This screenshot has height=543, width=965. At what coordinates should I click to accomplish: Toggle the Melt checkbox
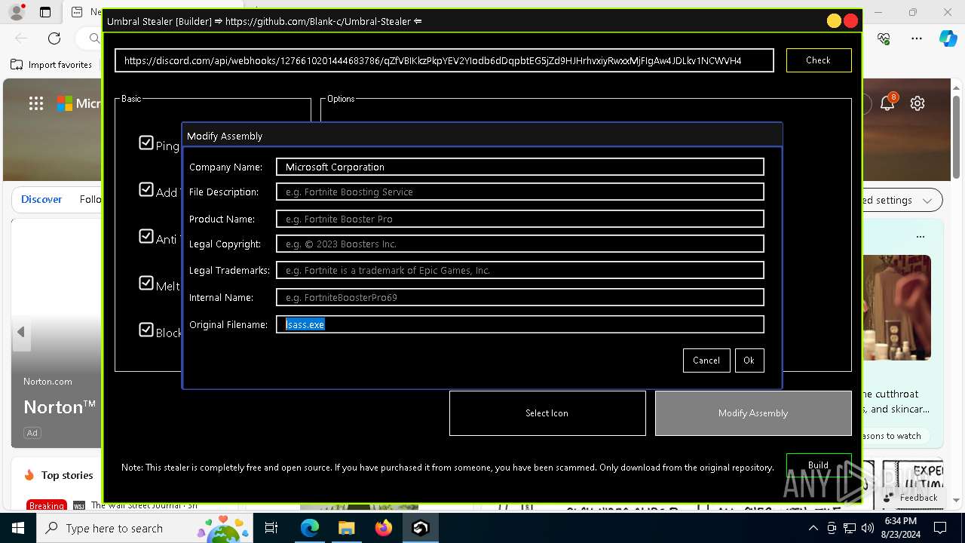(146, 283)
